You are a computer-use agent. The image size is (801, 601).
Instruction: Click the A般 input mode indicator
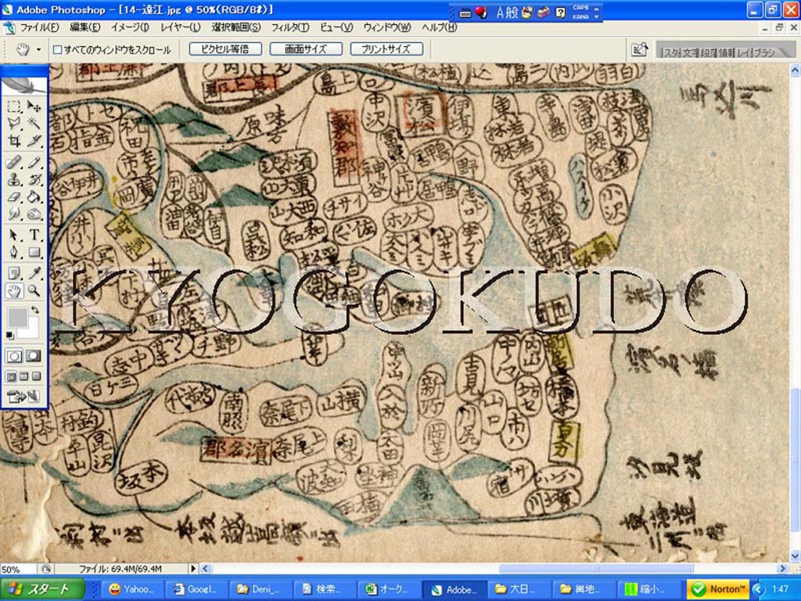click(x=507, y=13)
